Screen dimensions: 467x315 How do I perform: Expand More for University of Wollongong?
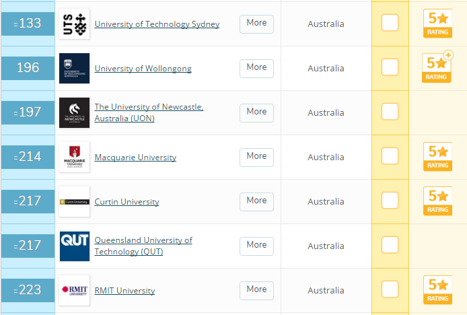point(256,67)
